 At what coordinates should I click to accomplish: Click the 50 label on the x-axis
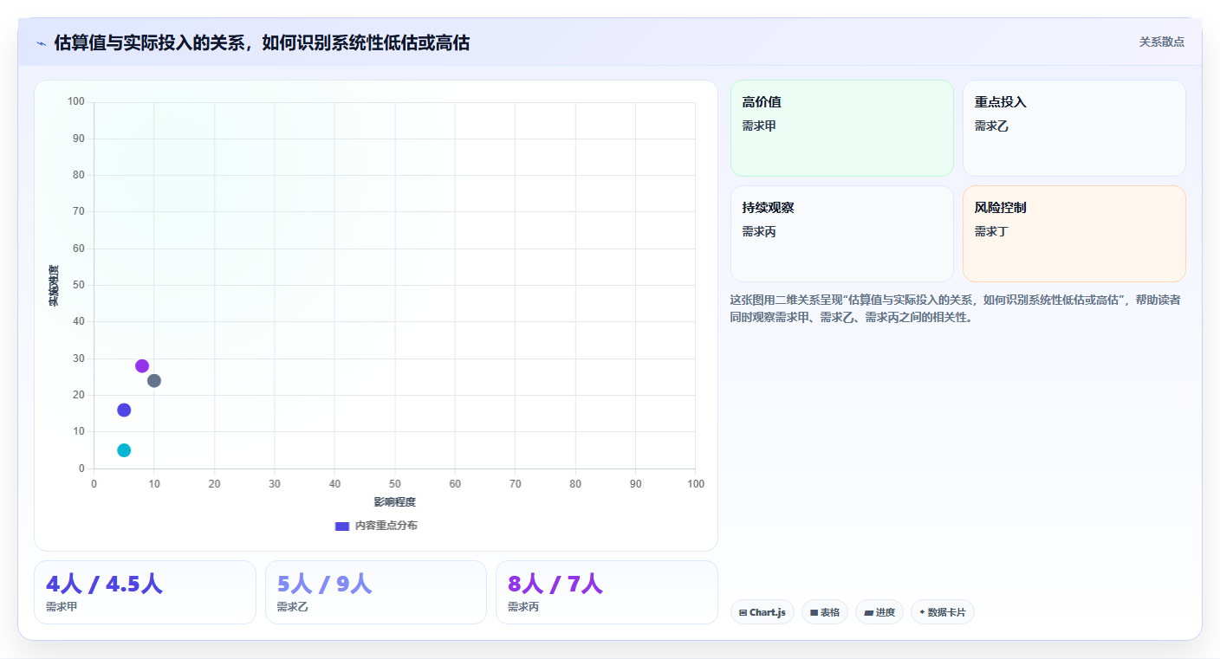[395, 483]
